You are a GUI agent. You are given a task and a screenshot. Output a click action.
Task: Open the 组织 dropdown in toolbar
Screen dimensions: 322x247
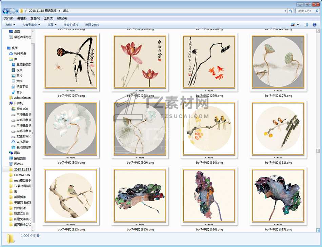11,25
